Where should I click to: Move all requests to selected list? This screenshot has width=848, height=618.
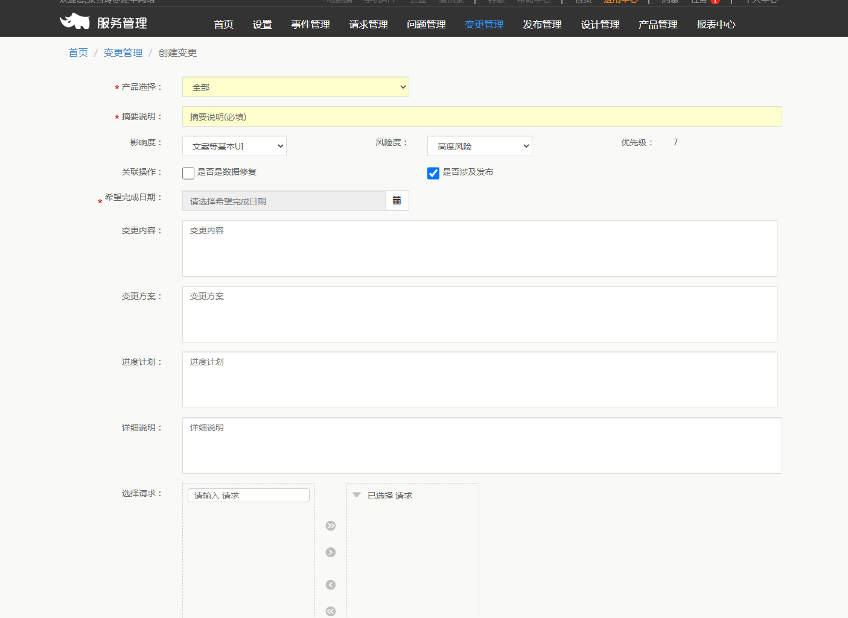pos(331,526)
